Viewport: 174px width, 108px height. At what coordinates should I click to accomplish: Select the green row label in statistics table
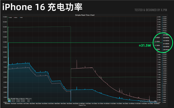(x=10, y=100)
